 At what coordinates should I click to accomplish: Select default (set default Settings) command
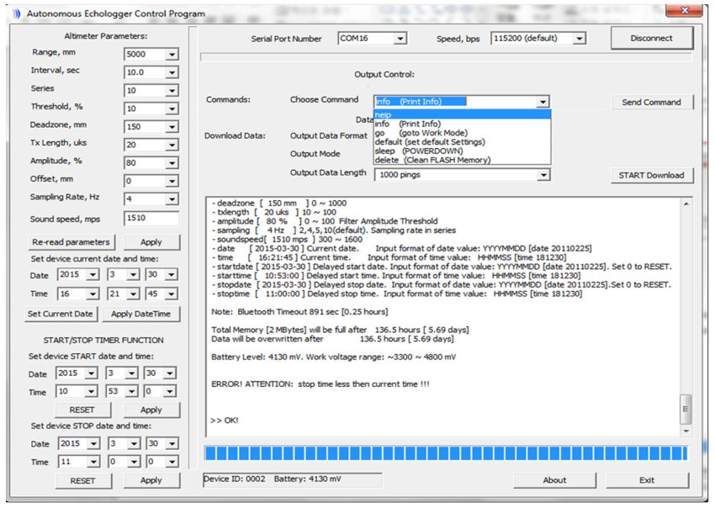pos(462,142)
